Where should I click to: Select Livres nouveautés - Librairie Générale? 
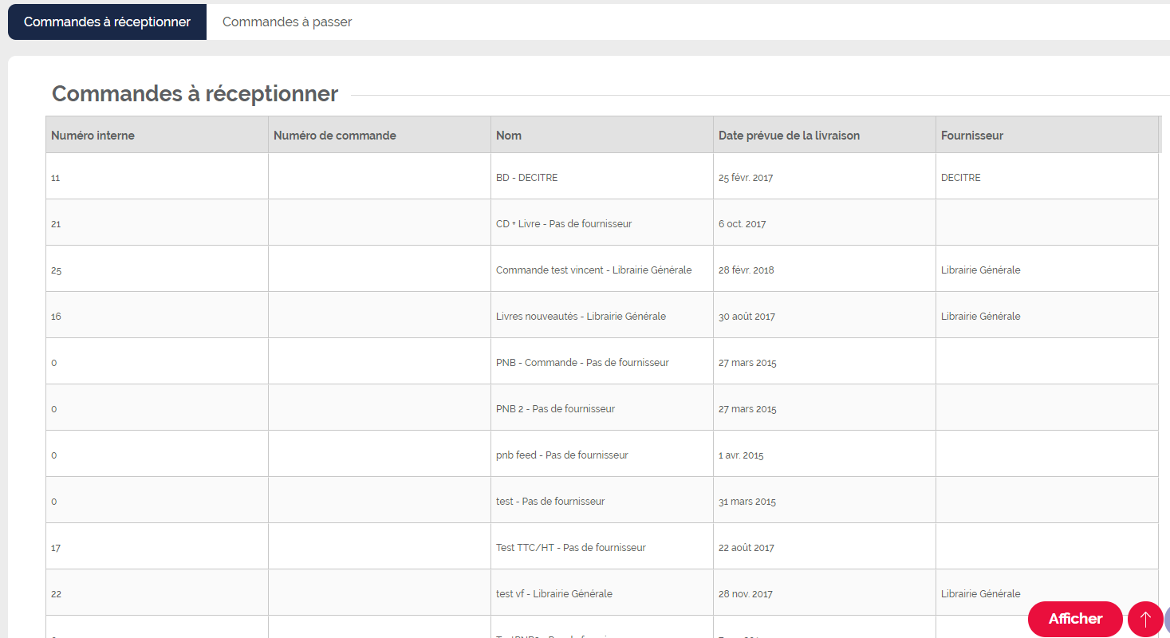[602, 315]
